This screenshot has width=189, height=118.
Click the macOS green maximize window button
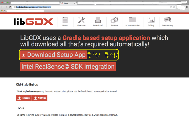coord(8,2)
